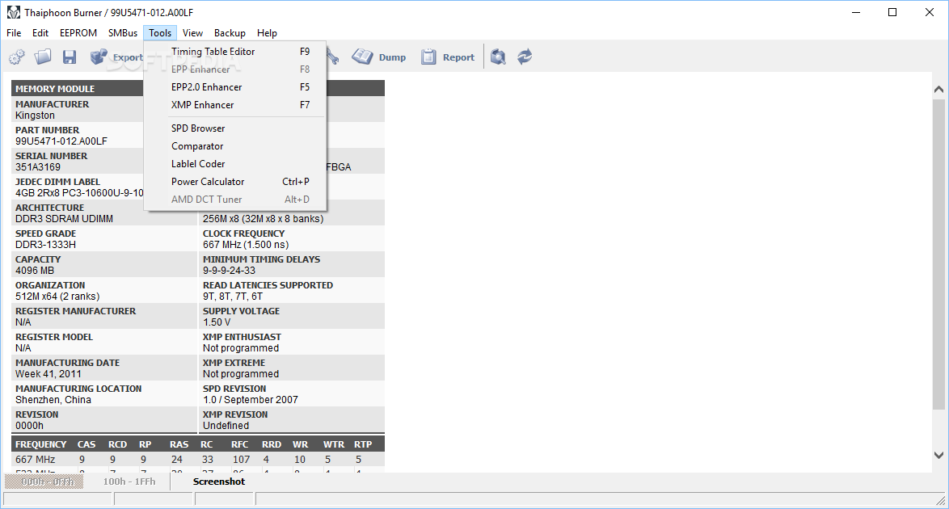This screenshot has height=509, width=949.
Task: Click the vertical scrollbar thumb
Action: 938,254
